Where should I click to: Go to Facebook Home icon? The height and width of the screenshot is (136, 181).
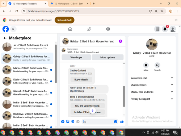click(70, 29)
